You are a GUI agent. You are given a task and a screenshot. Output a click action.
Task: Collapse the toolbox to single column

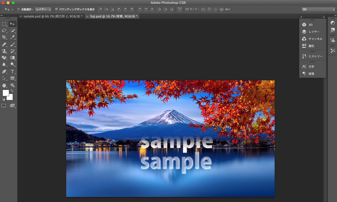[2, 15]
